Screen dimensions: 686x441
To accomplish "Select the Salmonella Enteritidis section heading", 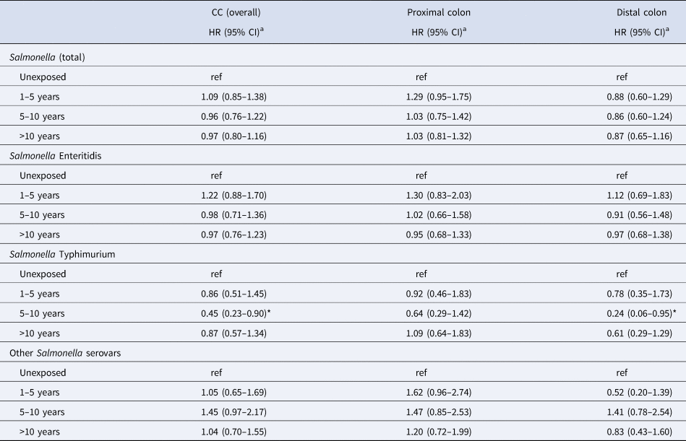I will (64, 155).
